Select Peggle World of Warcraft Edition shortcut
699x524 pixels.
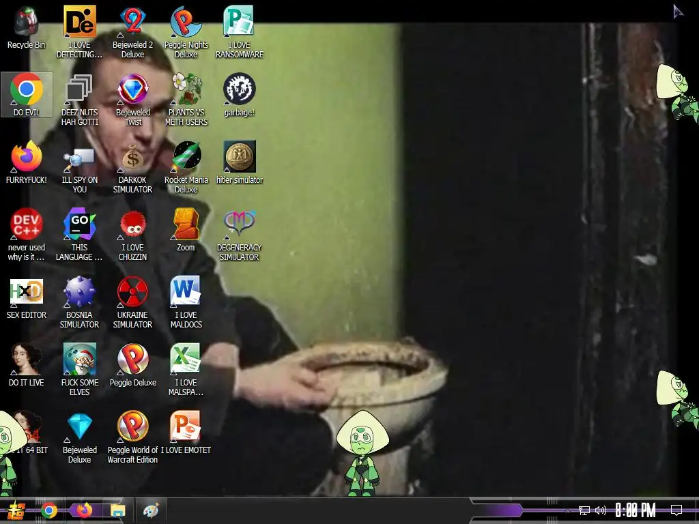pos(132,437)
